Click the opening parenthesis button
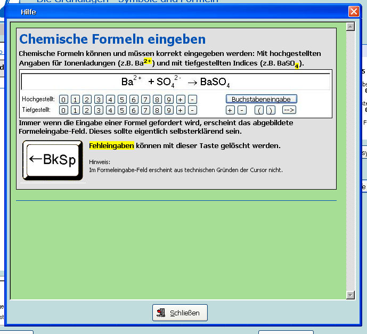367x334 pixels. [259, 110]
